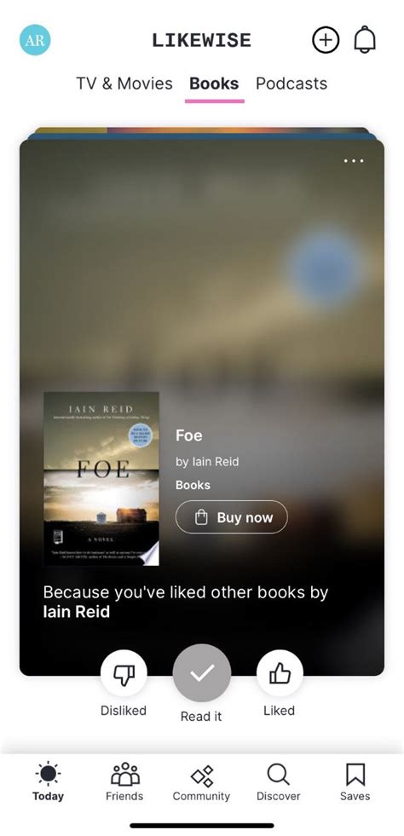Open the Today sun icon tab
Screen dimensions: 404x836
(x=48, y=781)
